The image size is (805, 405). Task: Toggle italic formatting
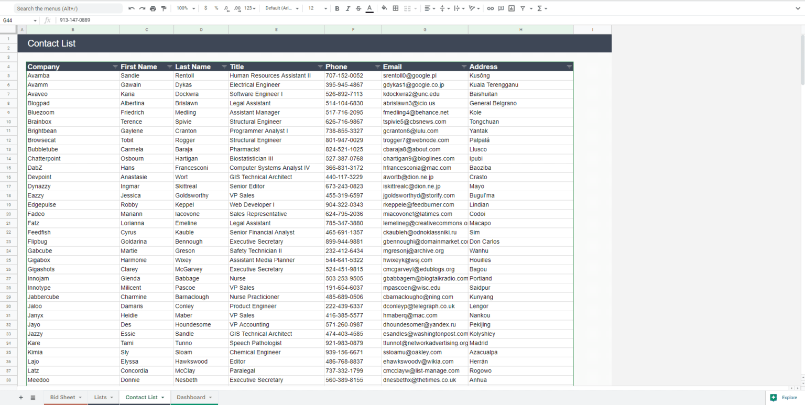point(347,8)
